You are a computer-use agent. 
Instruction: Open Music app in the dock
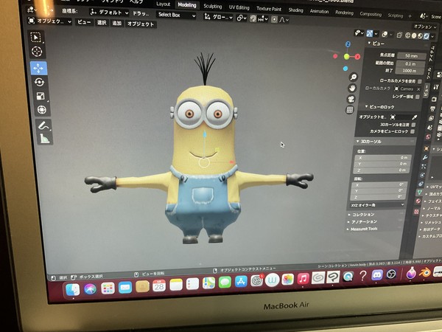click(x=303, y=279)
